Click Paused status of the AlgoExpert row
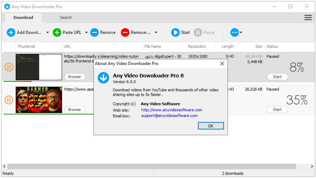The image size is (316, 178). (x=273, y=56)
